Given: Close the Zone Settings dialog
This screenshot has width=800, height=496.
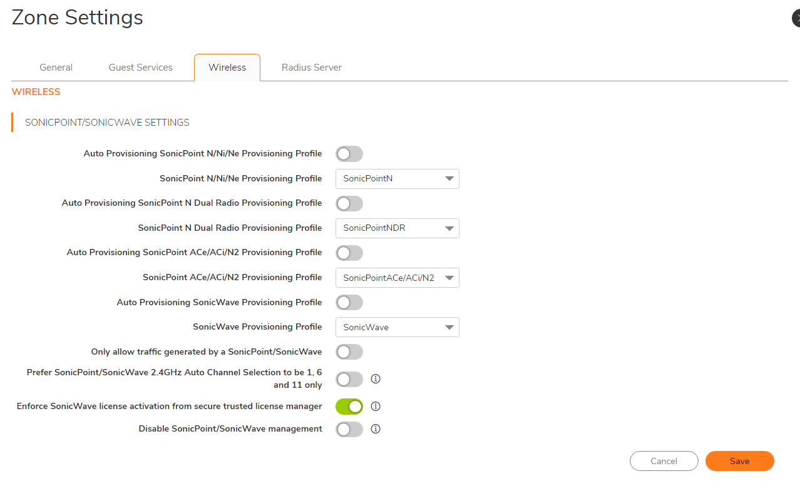Looking at the screenshot, I should pyautogui.click(x=796, y=19).
